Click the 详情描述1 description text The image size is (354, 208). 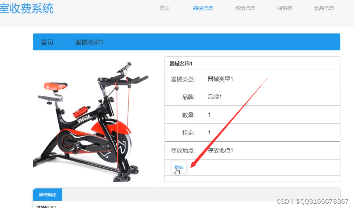46,207
